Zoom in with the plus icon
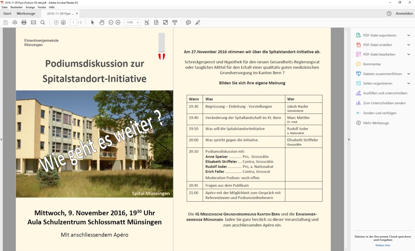 click(x=118, y=23)
